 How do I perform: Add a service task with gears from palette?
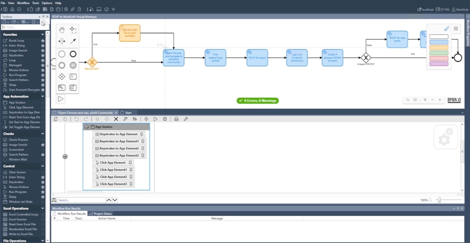(x=62, y=88)
